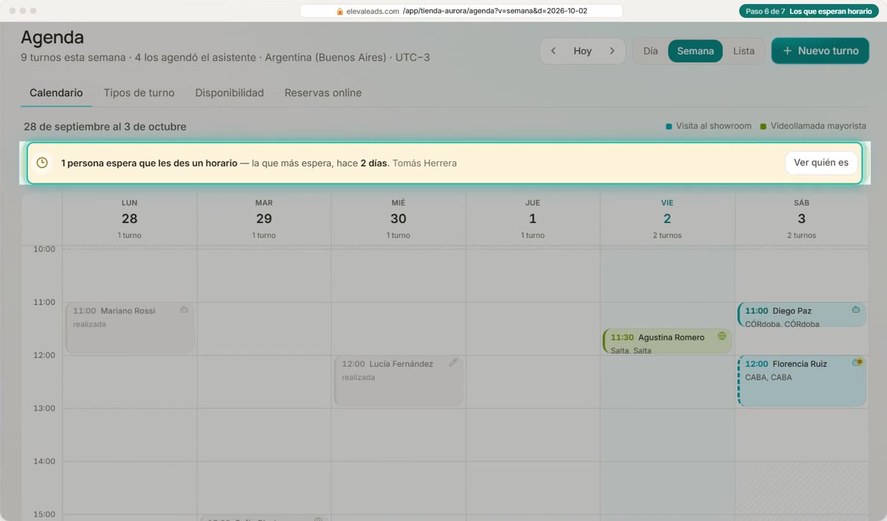The image size is (887, 521).
Task: Click the Videollamada mayorista legend swatch
Action: point(763,126)
